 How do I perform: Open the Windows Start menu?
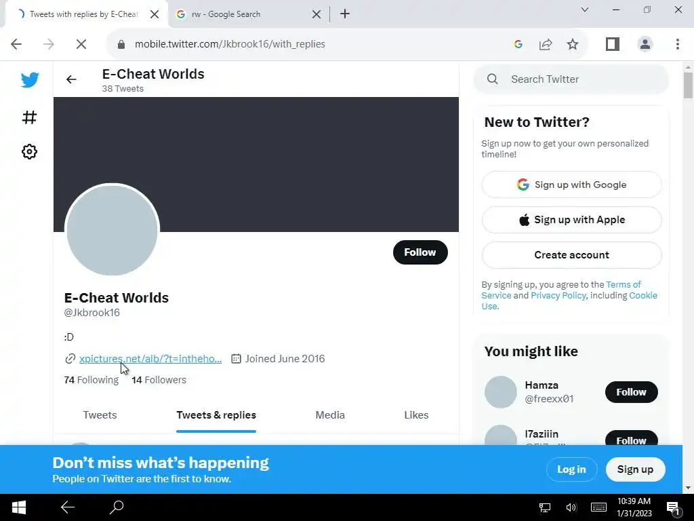[18, 507]
